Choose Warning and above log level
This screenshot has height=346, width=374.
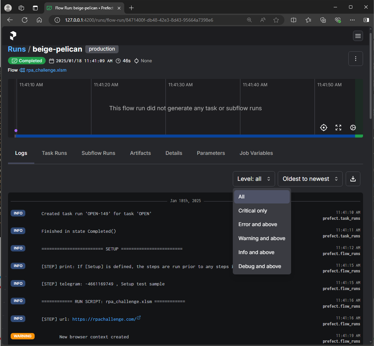click(x=262, y=238)
